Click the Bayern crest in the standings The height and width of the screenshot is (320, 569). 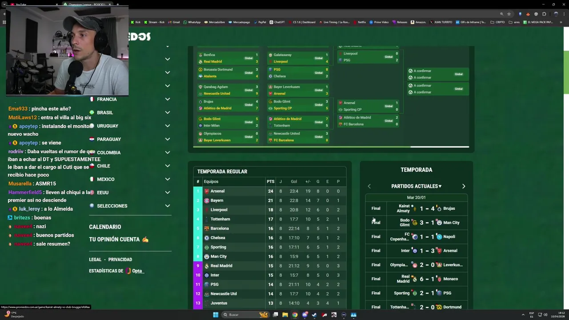point(207,200)
